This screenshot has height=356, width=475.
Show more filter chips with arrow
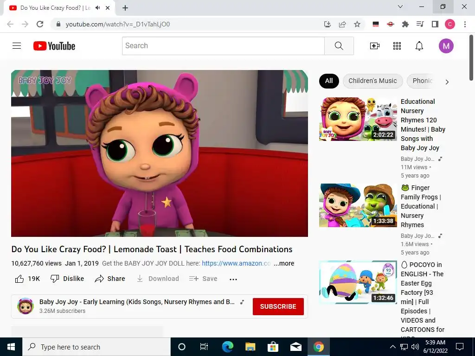pos(447,82)
